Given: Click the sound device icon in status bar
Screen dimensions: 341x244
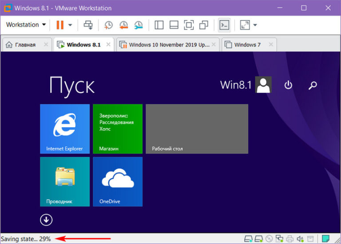Looking at the screenshot, I should 300,239.
